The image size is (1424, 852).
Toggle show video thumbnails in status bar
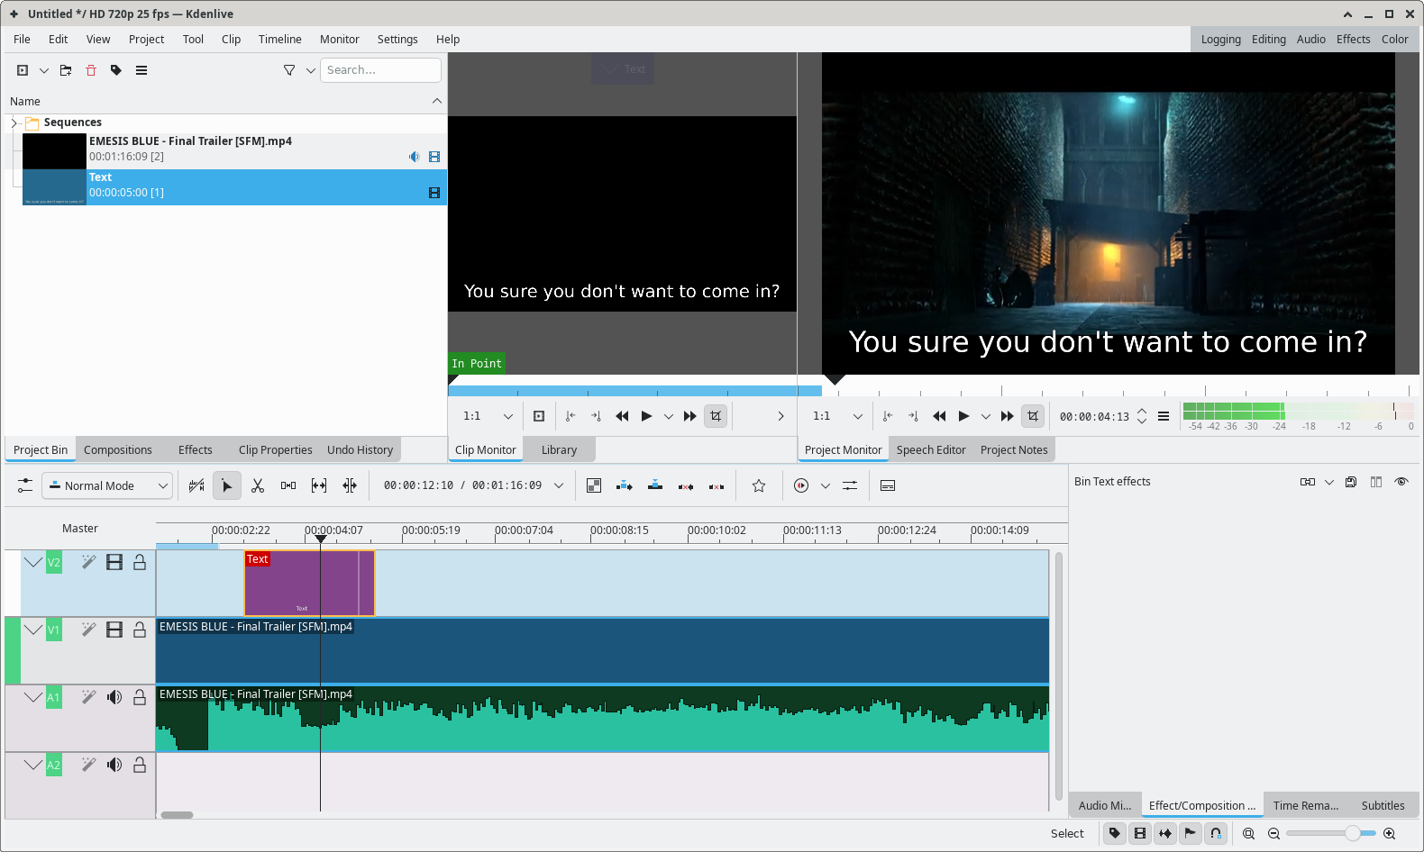coord(1140,833)
